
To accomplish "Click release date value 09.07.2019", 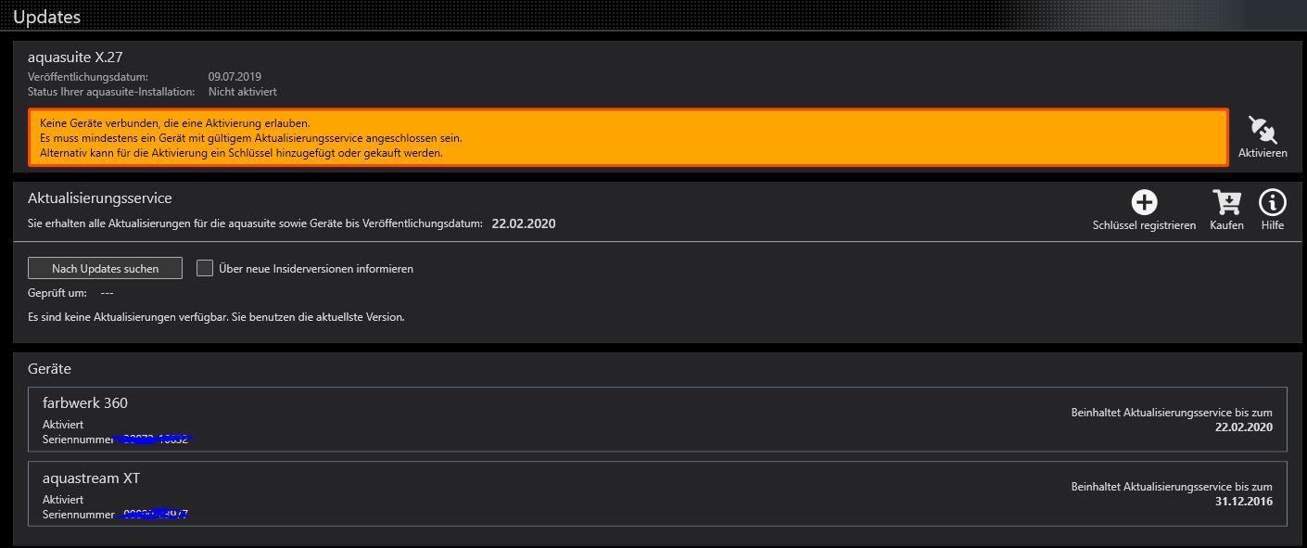I will coord(235,77).
